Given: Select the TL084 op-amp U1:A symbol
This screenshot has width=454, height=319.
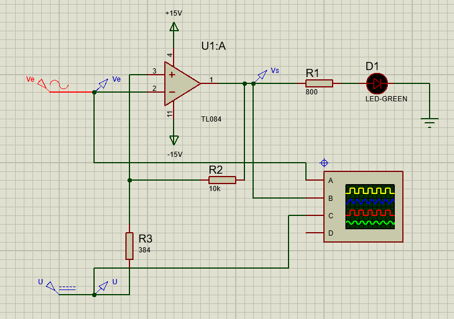Looking at the screenshot, I should click(x=182, y=83).
